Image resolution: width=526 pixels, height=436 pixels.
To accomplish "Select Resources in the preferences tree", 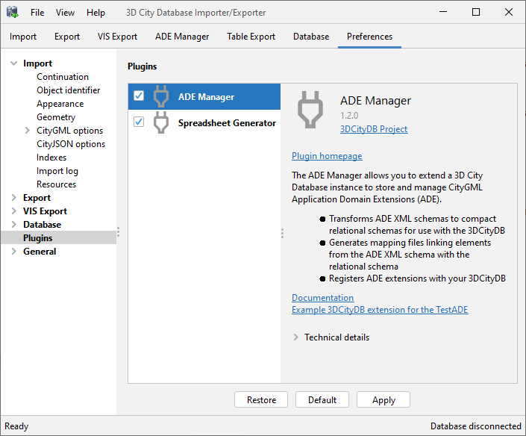I will click(56, 184).
